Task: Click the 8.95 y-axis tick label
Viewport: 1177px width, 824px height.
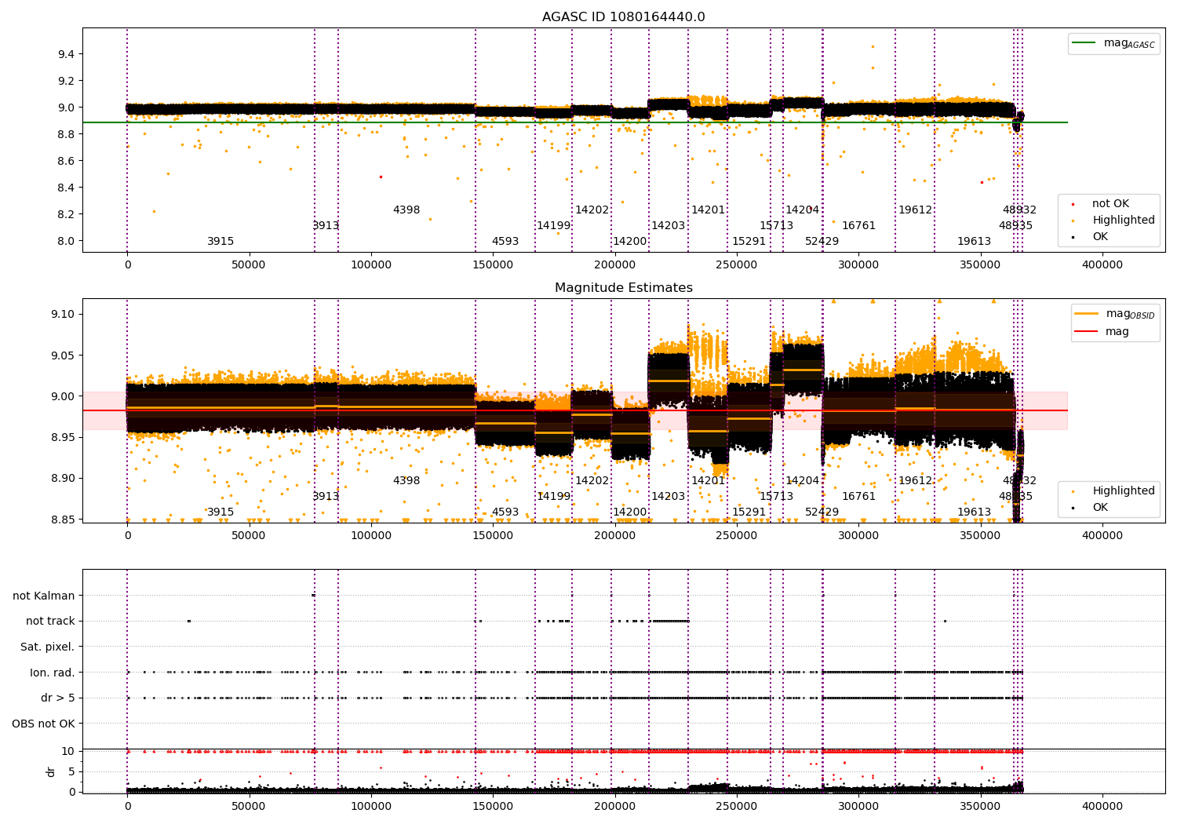Action: tap(63, 437)
